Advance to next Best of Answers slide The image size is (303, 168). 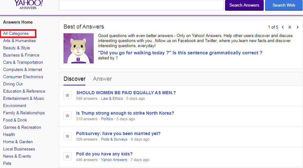coord(297,27)
